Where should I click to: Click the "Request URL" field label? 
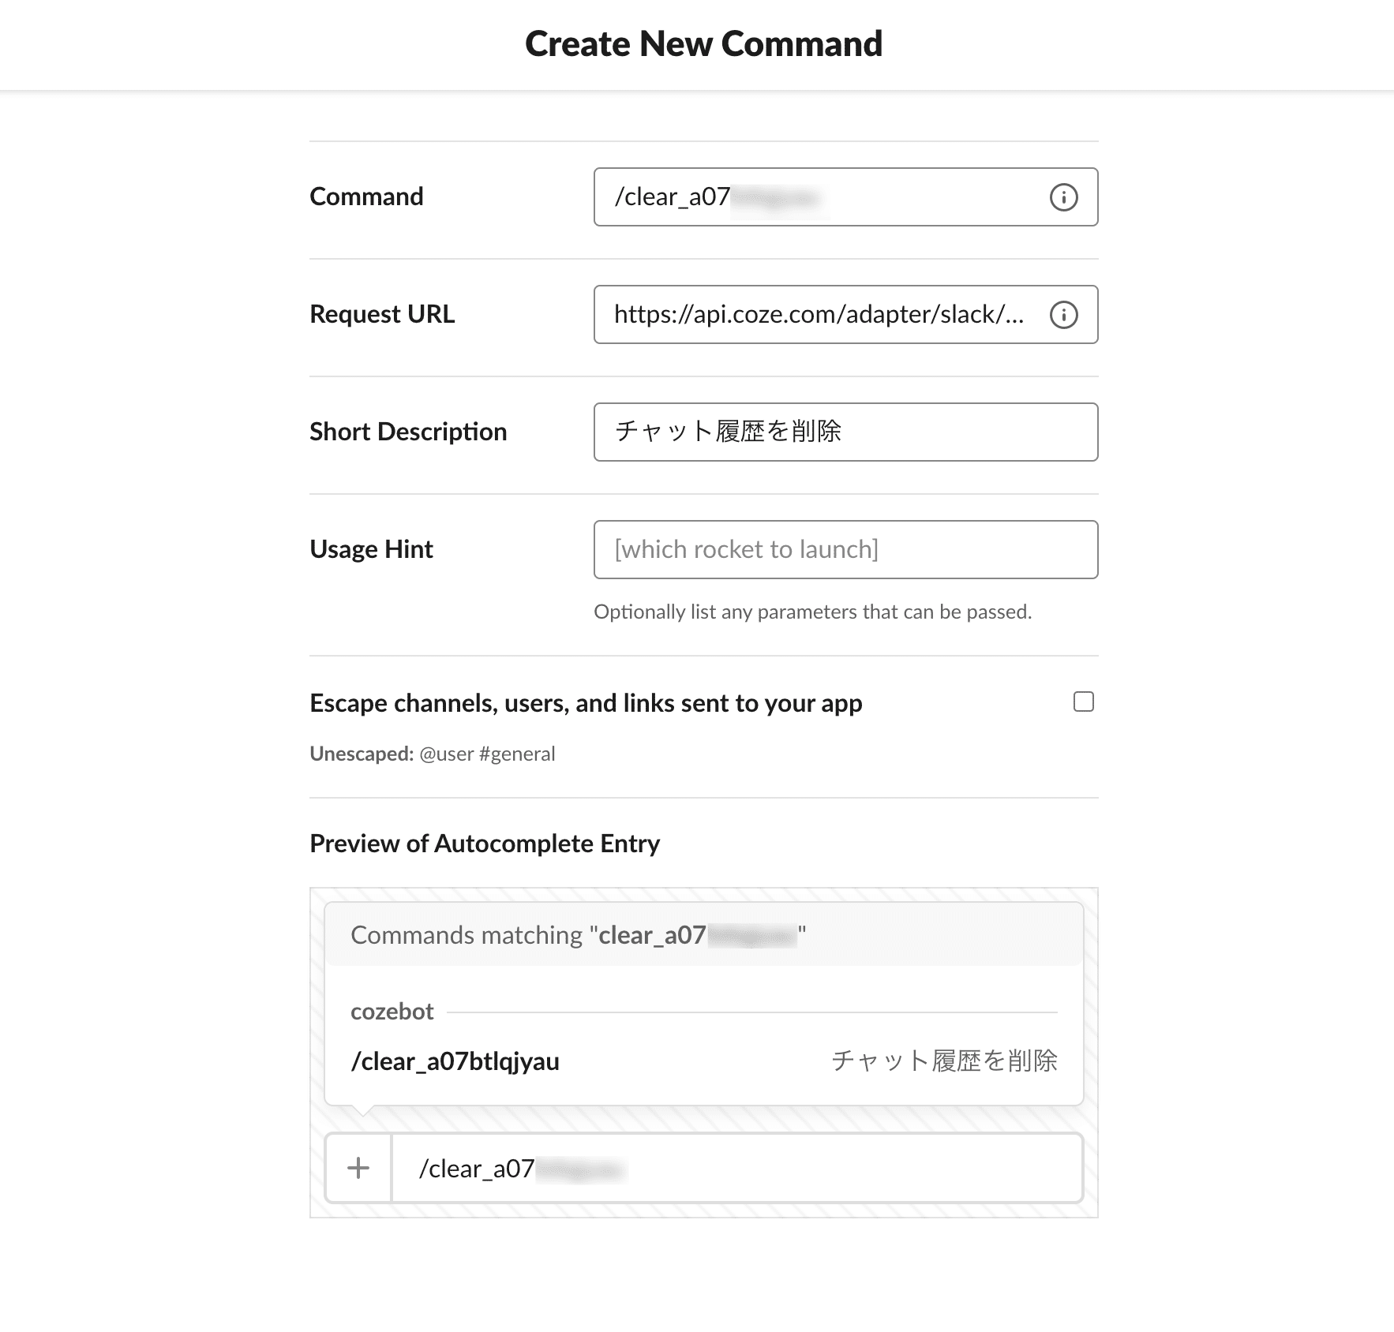(x=382, y=314)
